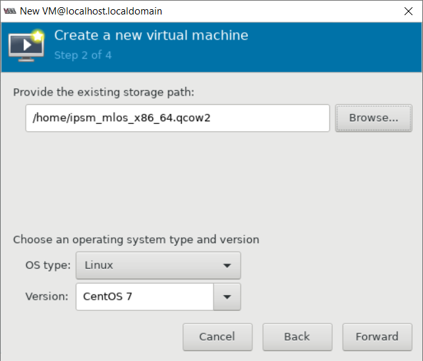Click the Cancel button
The height and width of the screenshot is (361, 423).
217,337
